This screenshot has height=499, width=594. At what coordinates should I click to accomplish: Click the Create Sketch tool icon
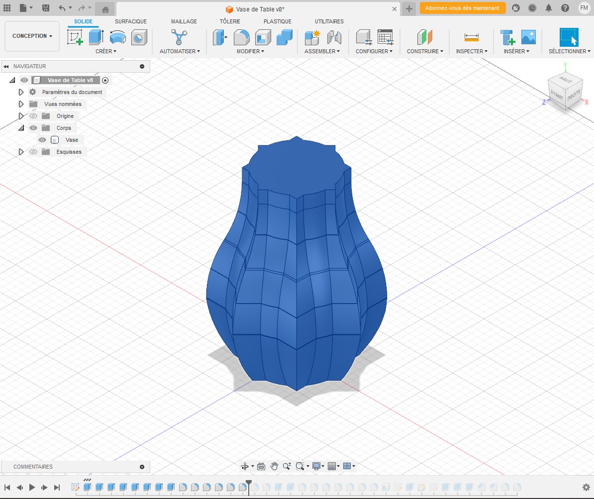[x=75, y=37]
